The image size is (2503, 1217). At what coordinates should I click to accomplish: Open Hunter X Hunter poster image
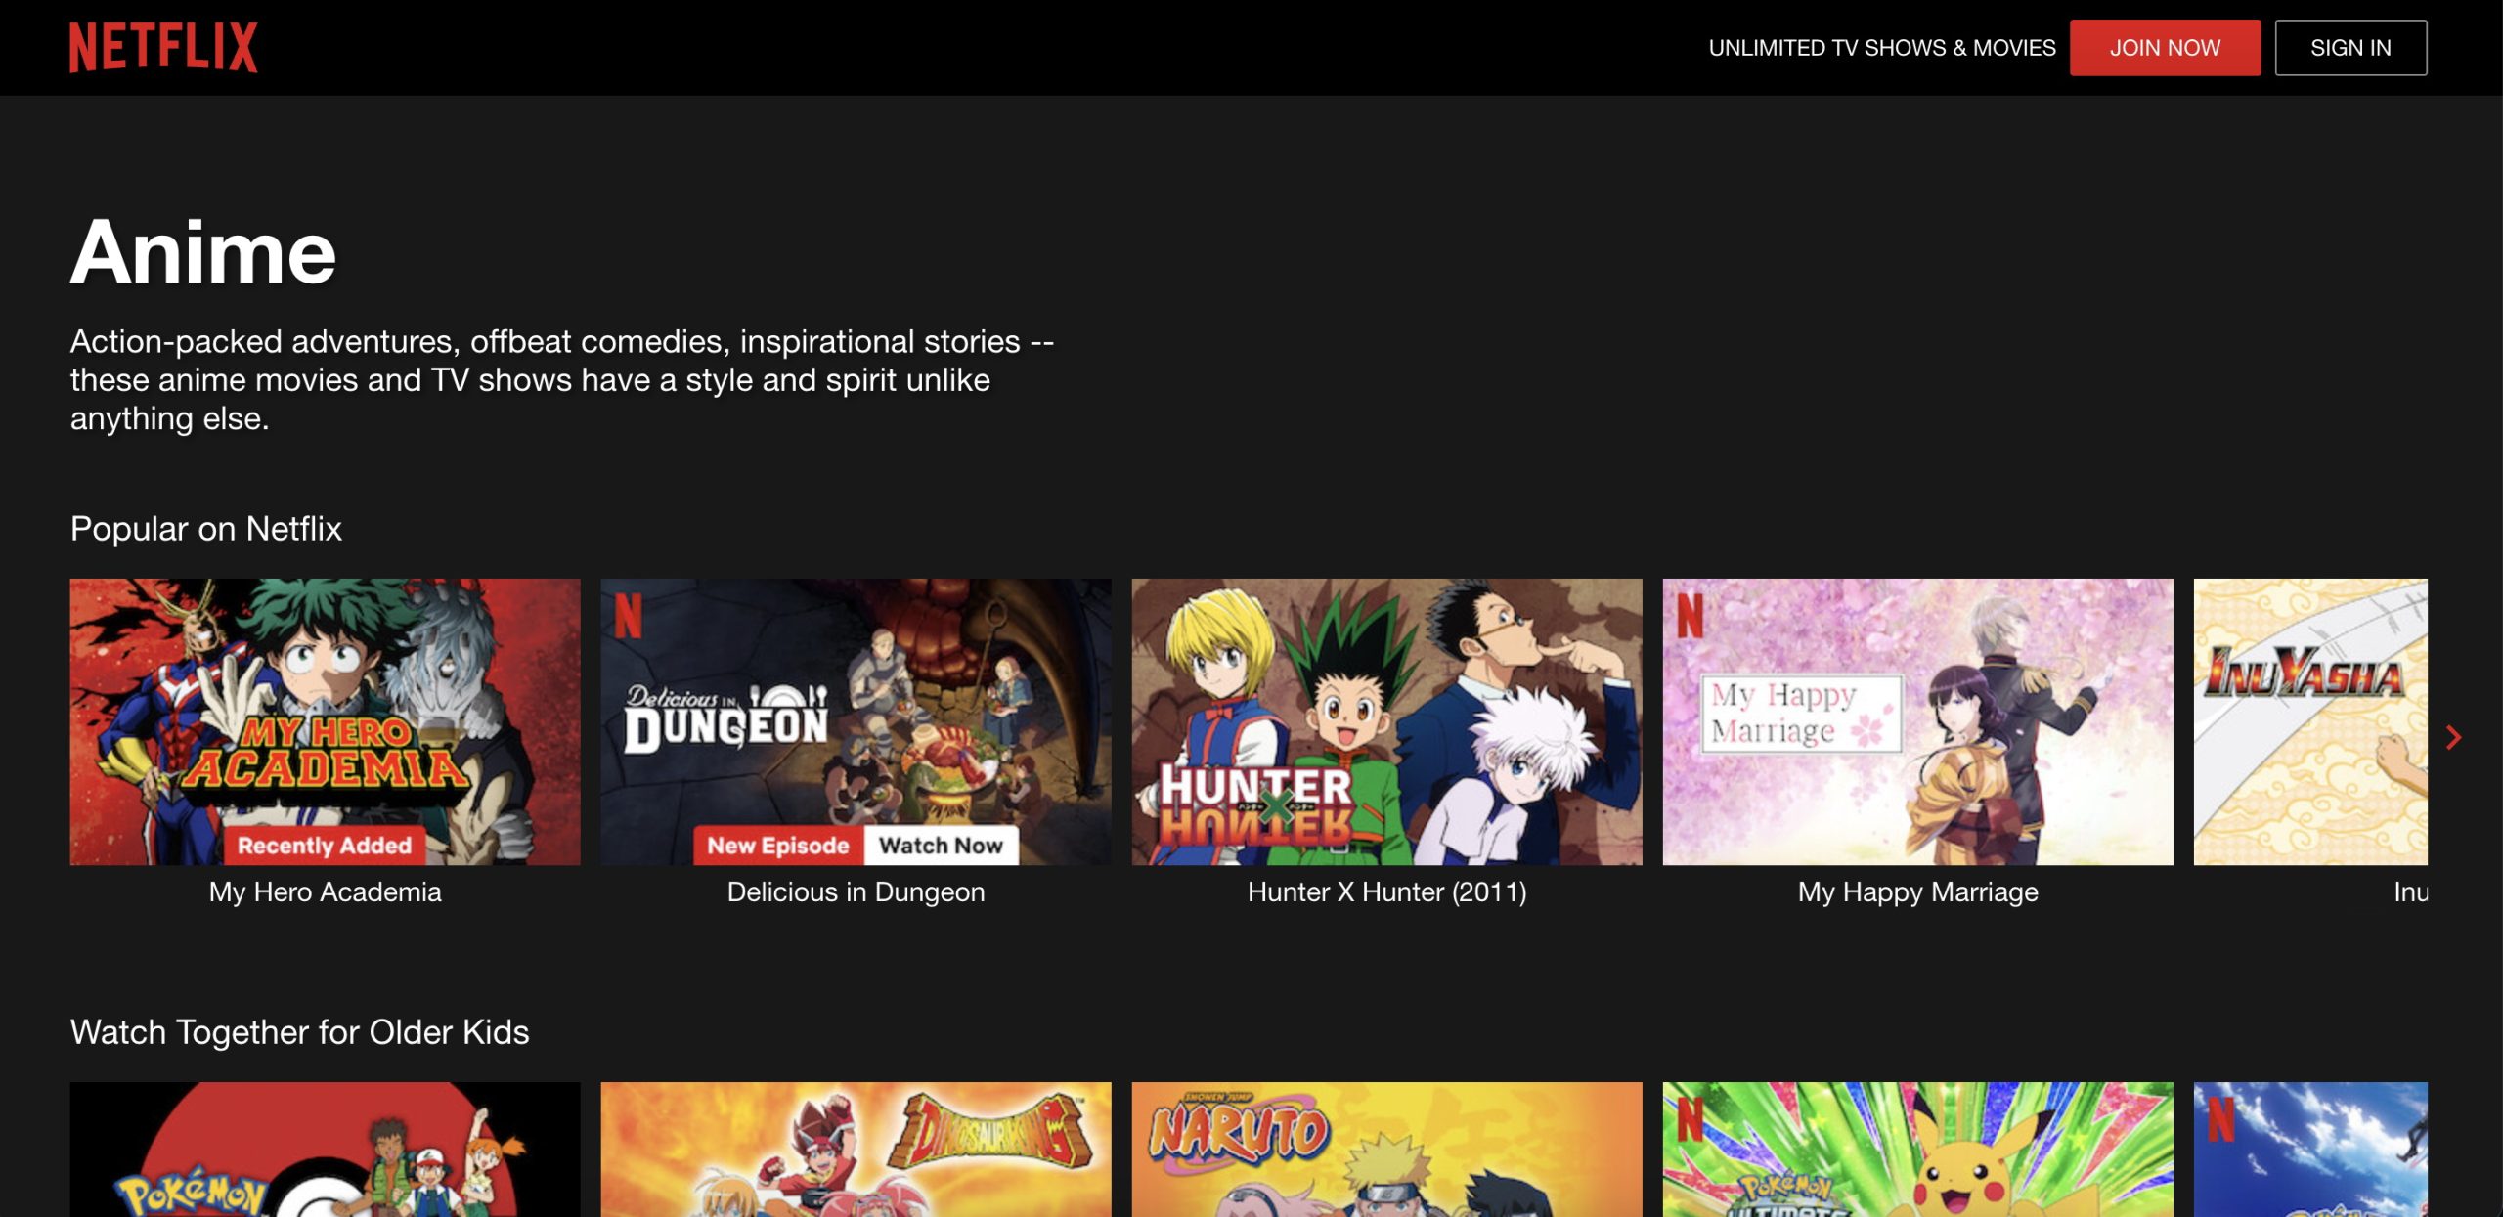pos(1386,720)
